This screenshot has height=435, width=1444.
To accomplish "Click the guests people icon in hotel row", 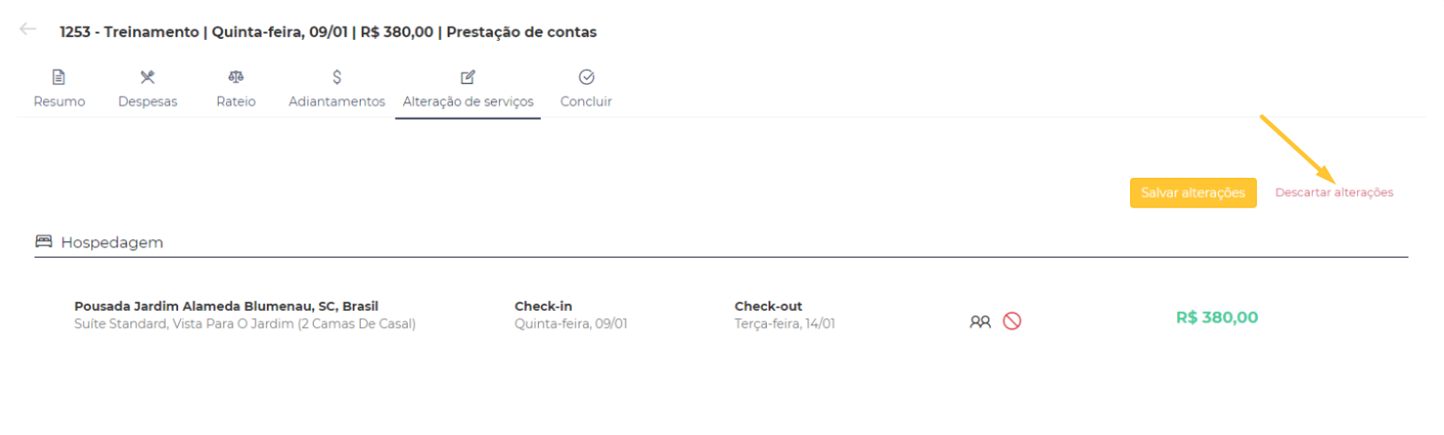I will pyautogui.click(x=980, y=322).
